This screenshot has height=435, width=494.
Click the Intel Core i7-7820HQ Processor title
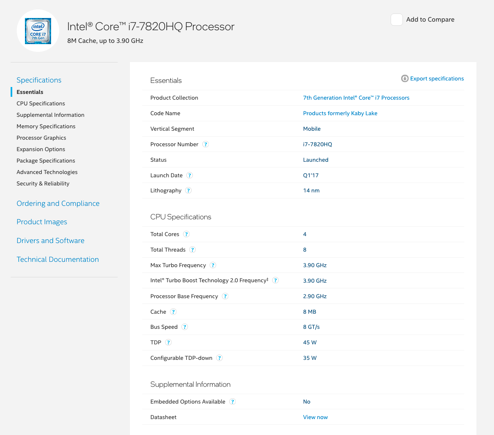click(151, 27)
